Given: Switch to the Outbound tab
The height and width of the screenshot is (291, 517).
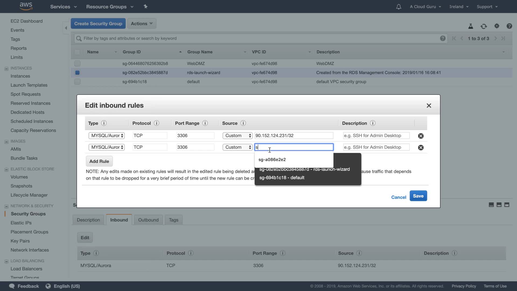Looking at the screenshot, I should (x=148, y=220).
